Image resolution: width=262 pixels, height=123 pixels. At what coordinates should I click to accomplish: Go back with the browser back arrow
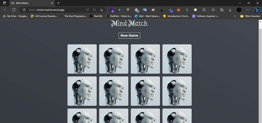[x=5, y=10]
